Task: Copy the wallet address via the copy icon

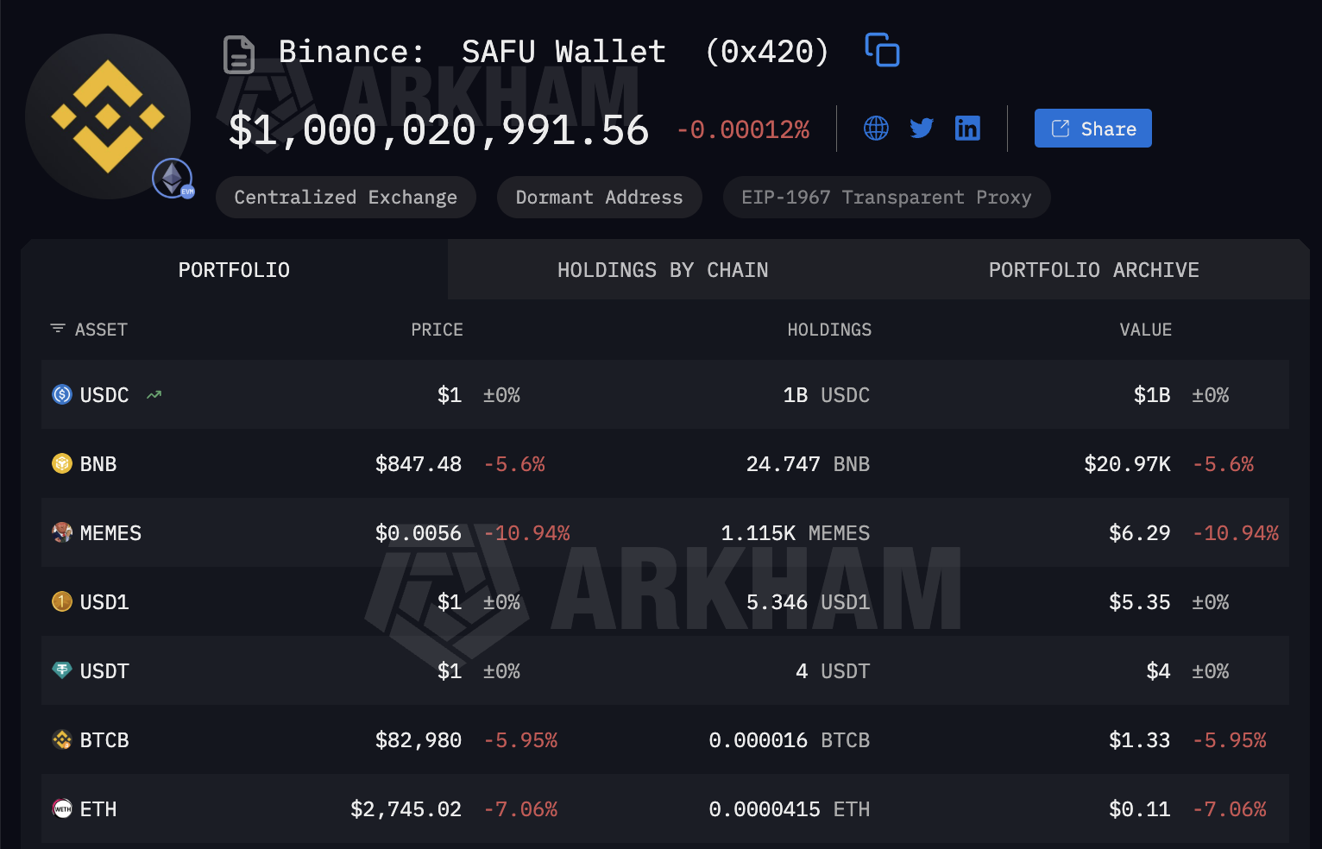Action: [x=882, y=50]
